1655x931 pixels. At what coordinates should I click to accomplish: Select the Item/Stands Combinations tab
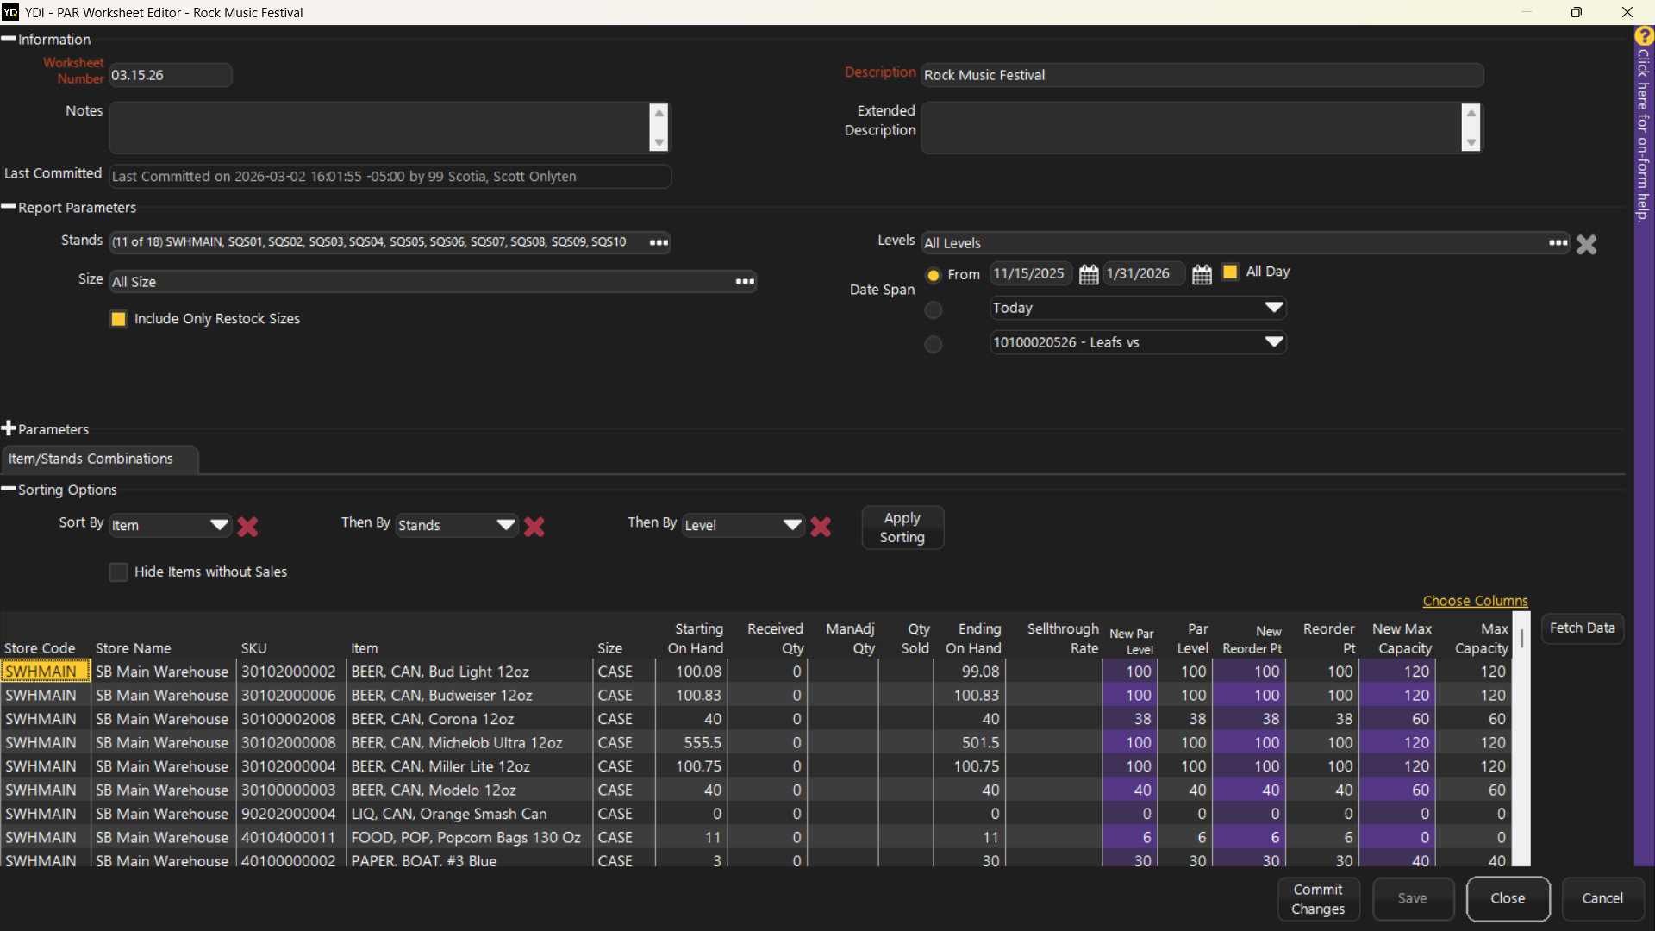tap(91, 459)
